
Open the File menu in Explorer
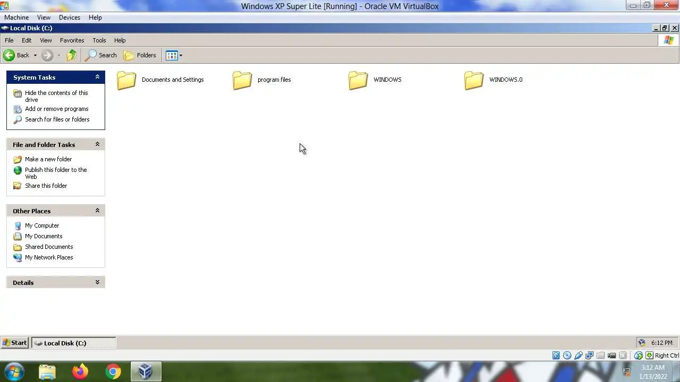point(9,40)
